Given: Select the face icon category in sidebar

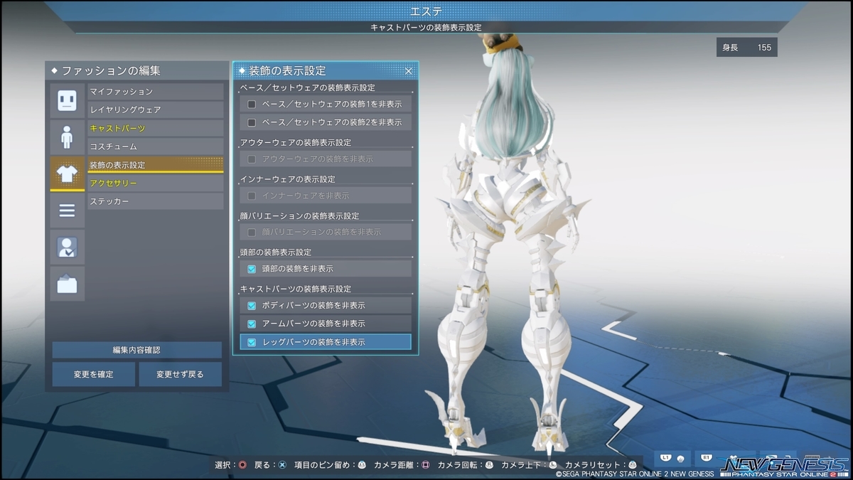Looking at the screenshot, I should [x=67, y=100].
